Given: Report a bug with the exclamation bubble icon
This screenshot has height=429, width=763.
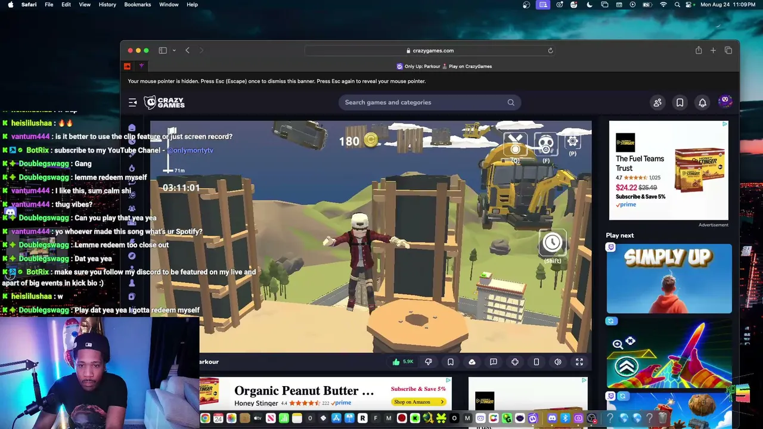Looking at the screenshot, I should (494, 362).
